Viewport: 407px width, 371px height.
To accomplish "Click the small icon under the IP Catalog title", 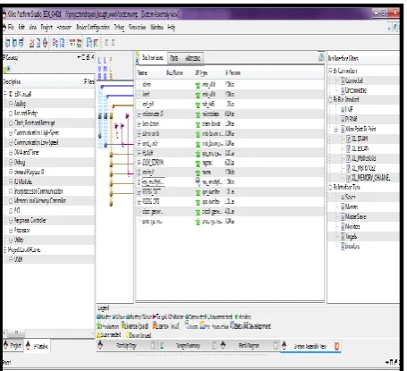I will (7, 69).
